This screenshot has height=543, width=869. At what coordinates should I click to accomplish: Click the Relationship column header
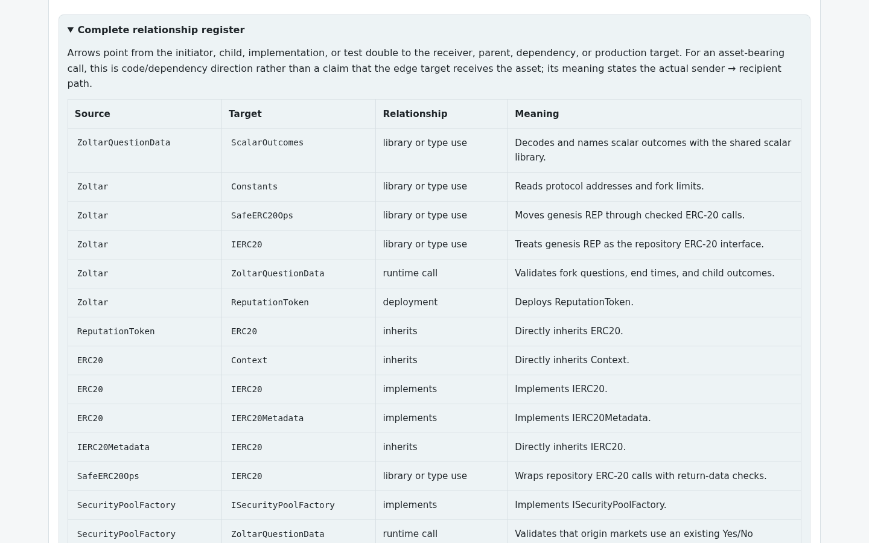tap(442, 114)
